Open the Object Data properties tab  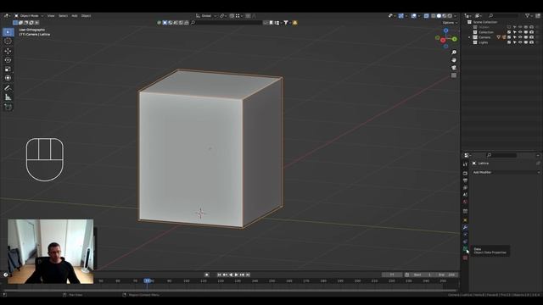[x=465, y=248]
